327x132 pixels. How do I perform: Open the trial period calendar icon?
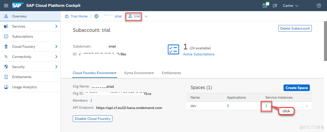pos(266,5)
